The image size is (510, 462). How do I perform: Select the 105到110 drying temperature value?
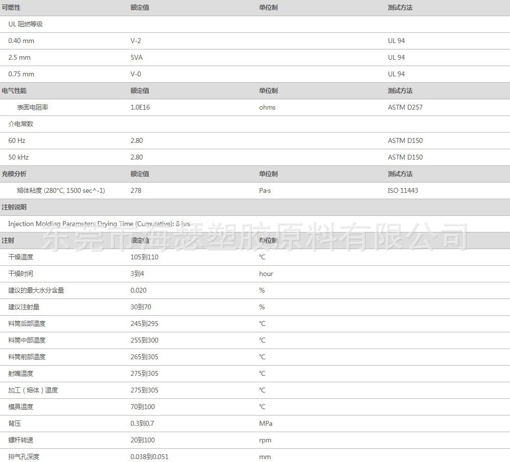(x=144, y=257)
